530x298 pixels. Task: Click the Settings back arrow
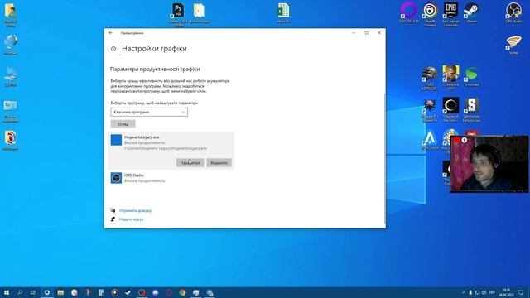[111, 33]
